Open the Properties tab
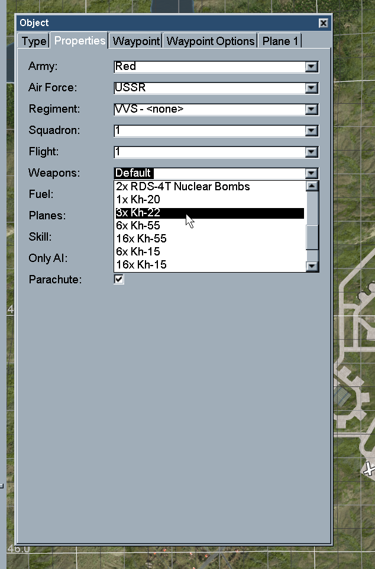 (x=80, y=41)
